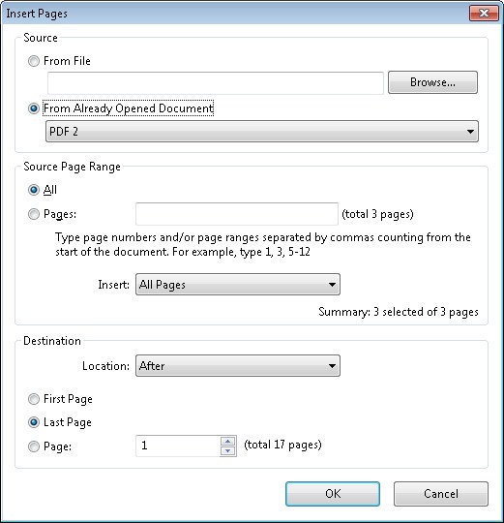
Task: Choose All source pages radio button
Action: (34, 190)
